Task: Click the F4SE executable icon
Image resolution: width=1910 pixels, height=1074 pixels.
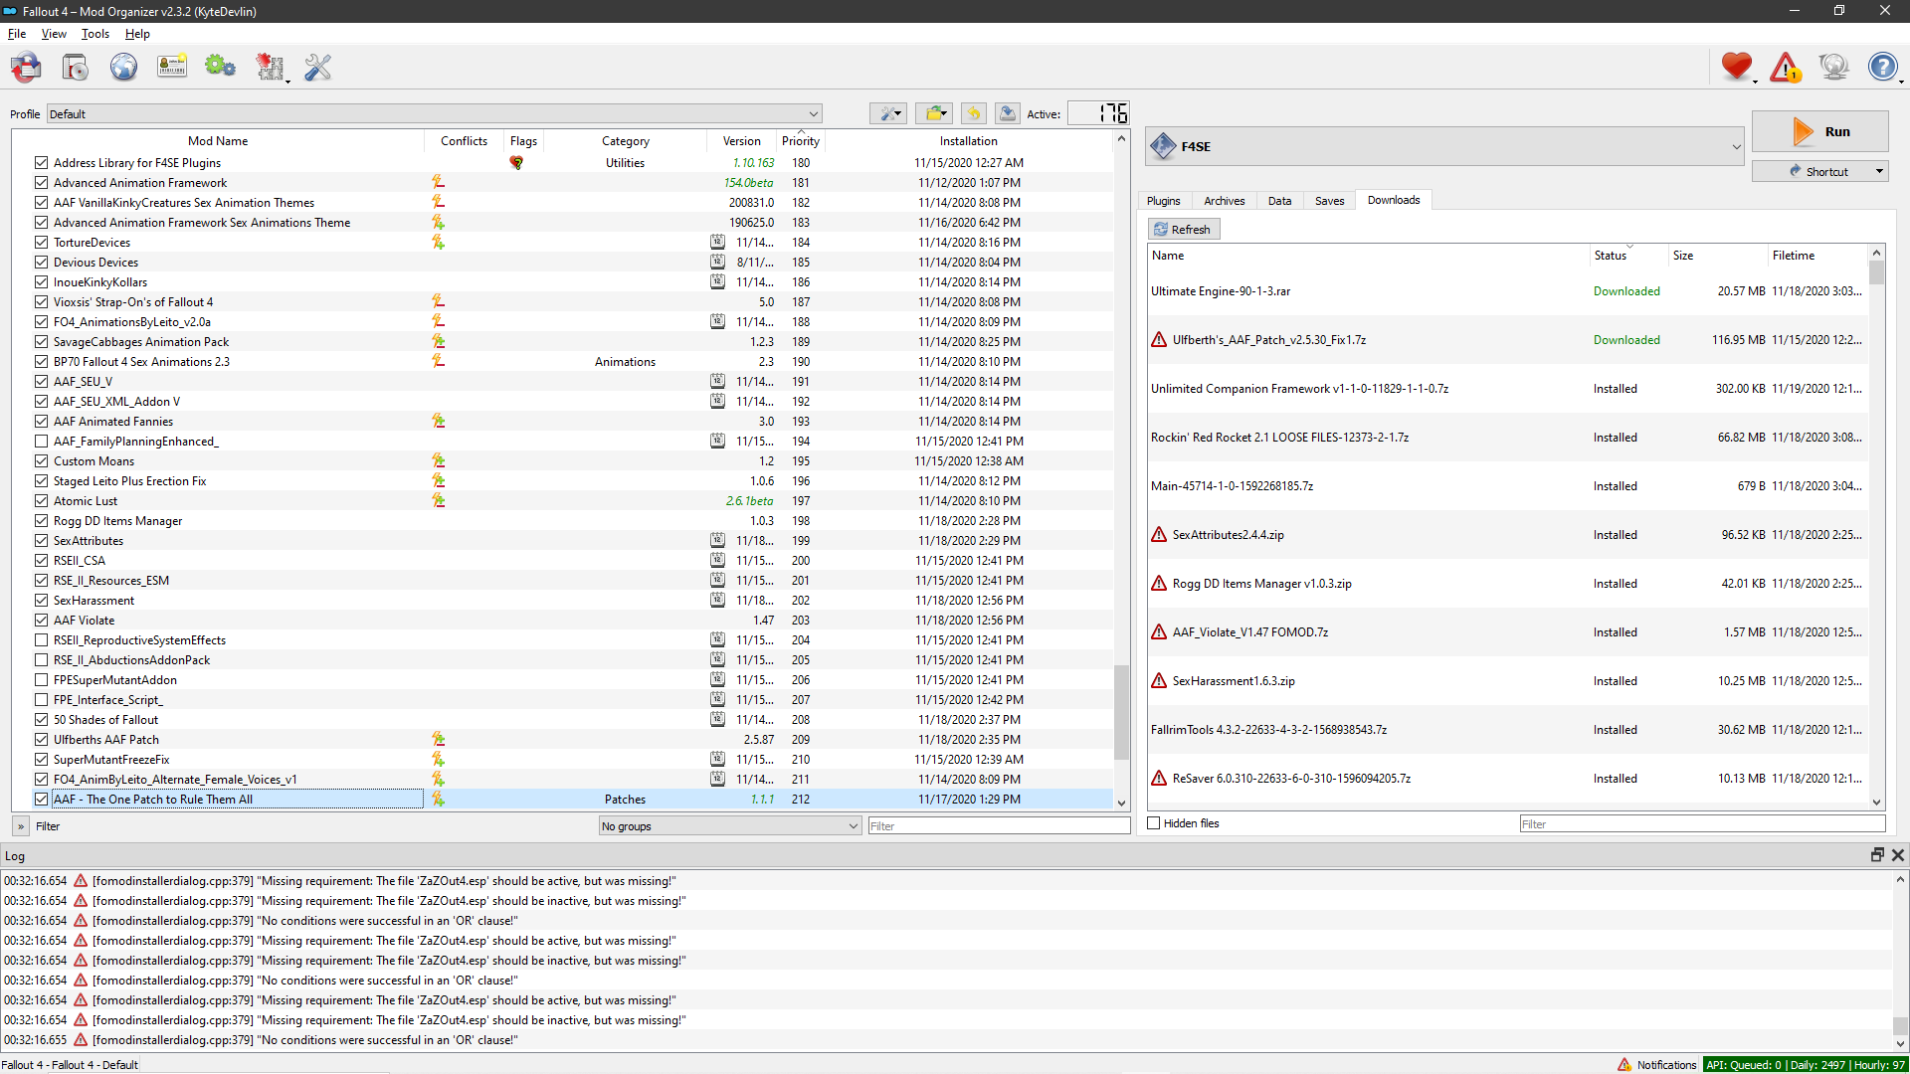Action: coord(1163,146)
